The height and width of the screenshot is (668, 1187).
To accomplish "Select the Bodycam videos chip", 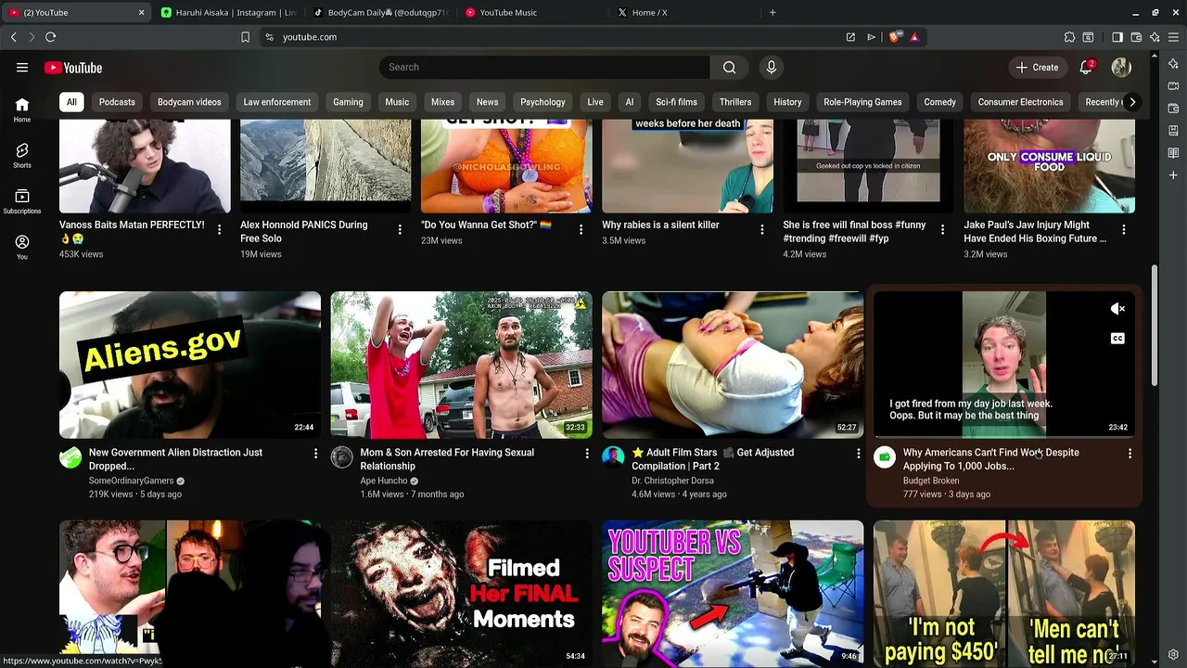I will coord(189,102).
